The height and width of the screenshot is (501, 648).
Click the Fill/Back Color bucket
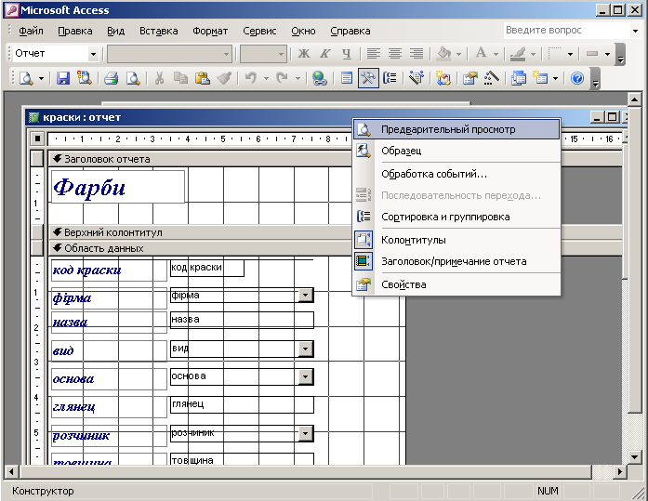coord(443,53)
